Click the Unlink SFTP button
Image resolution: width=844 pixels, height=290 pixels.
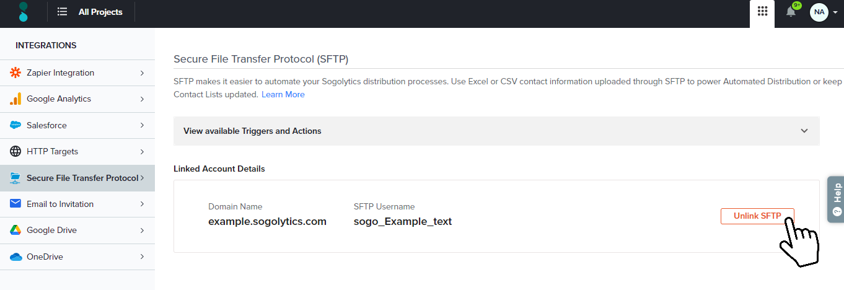(x=757, y=216)
